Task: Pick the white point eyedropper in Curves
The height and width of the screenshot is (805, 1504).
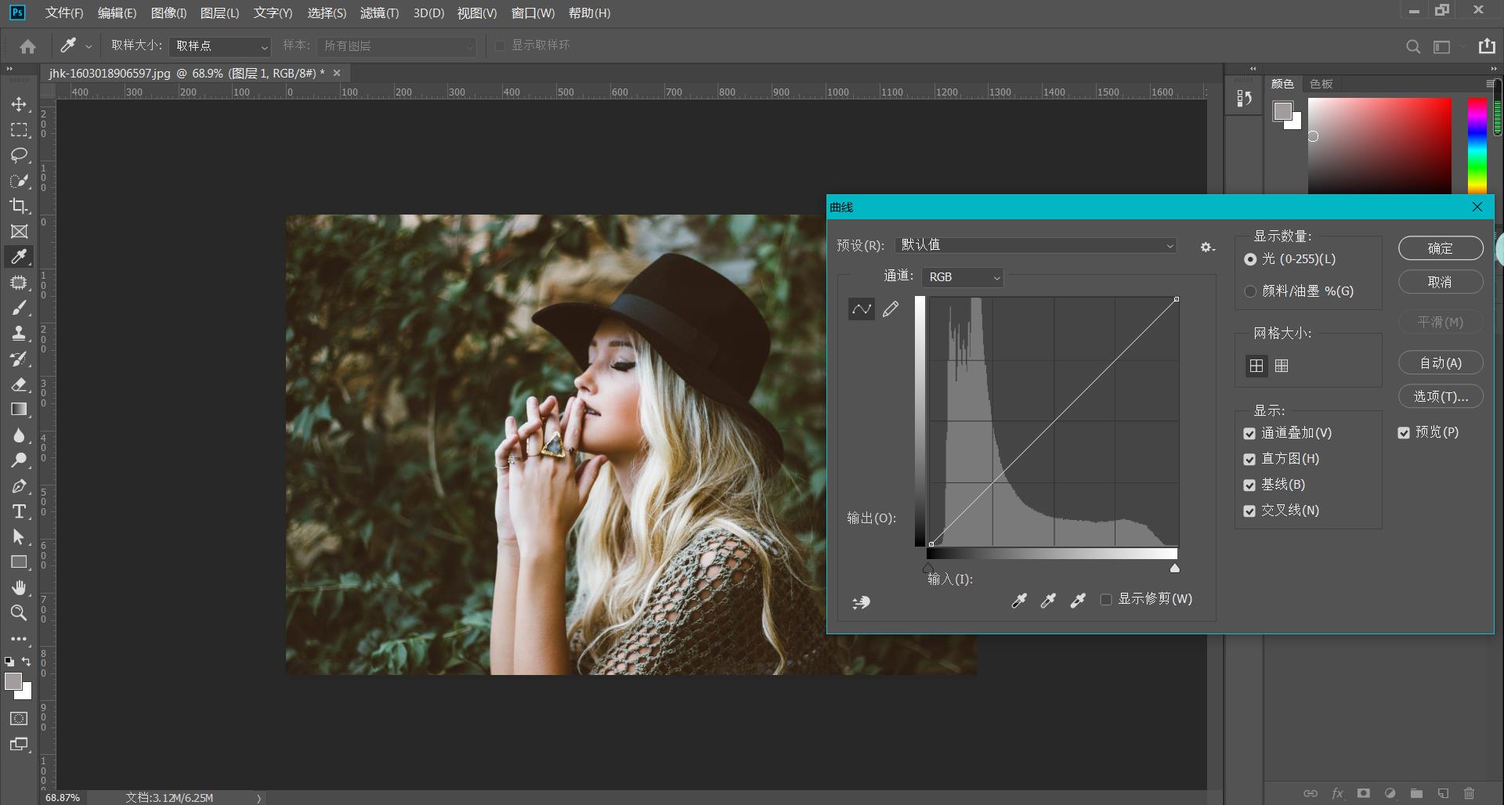Action: 1078,601
